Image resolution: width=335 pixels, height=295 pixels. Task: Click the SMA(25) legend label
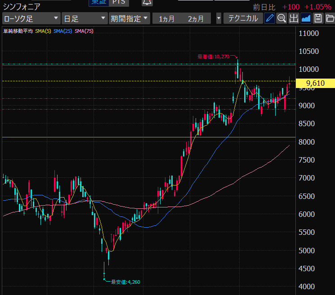click(x=63, y=31)
